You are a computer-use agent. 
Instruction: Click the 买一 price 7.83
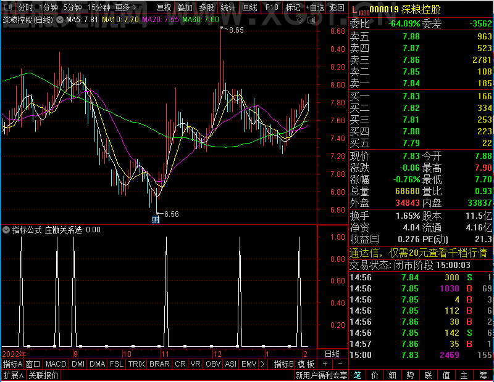click(x=411, y=96)
